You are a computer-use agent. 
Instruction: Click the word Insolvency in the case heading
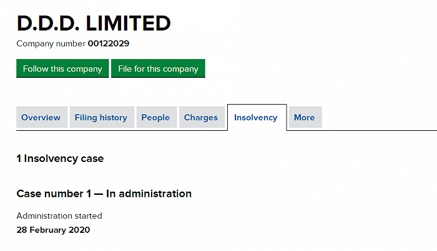coord(51,158)
